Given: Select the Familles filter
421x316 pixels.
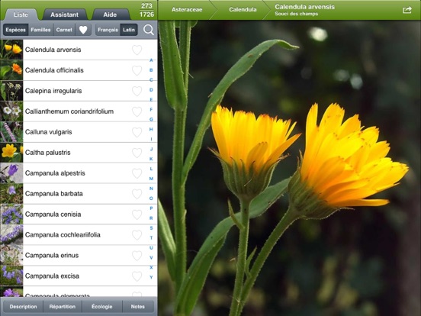Looking at the screenshot, I should tap(40, 30).
